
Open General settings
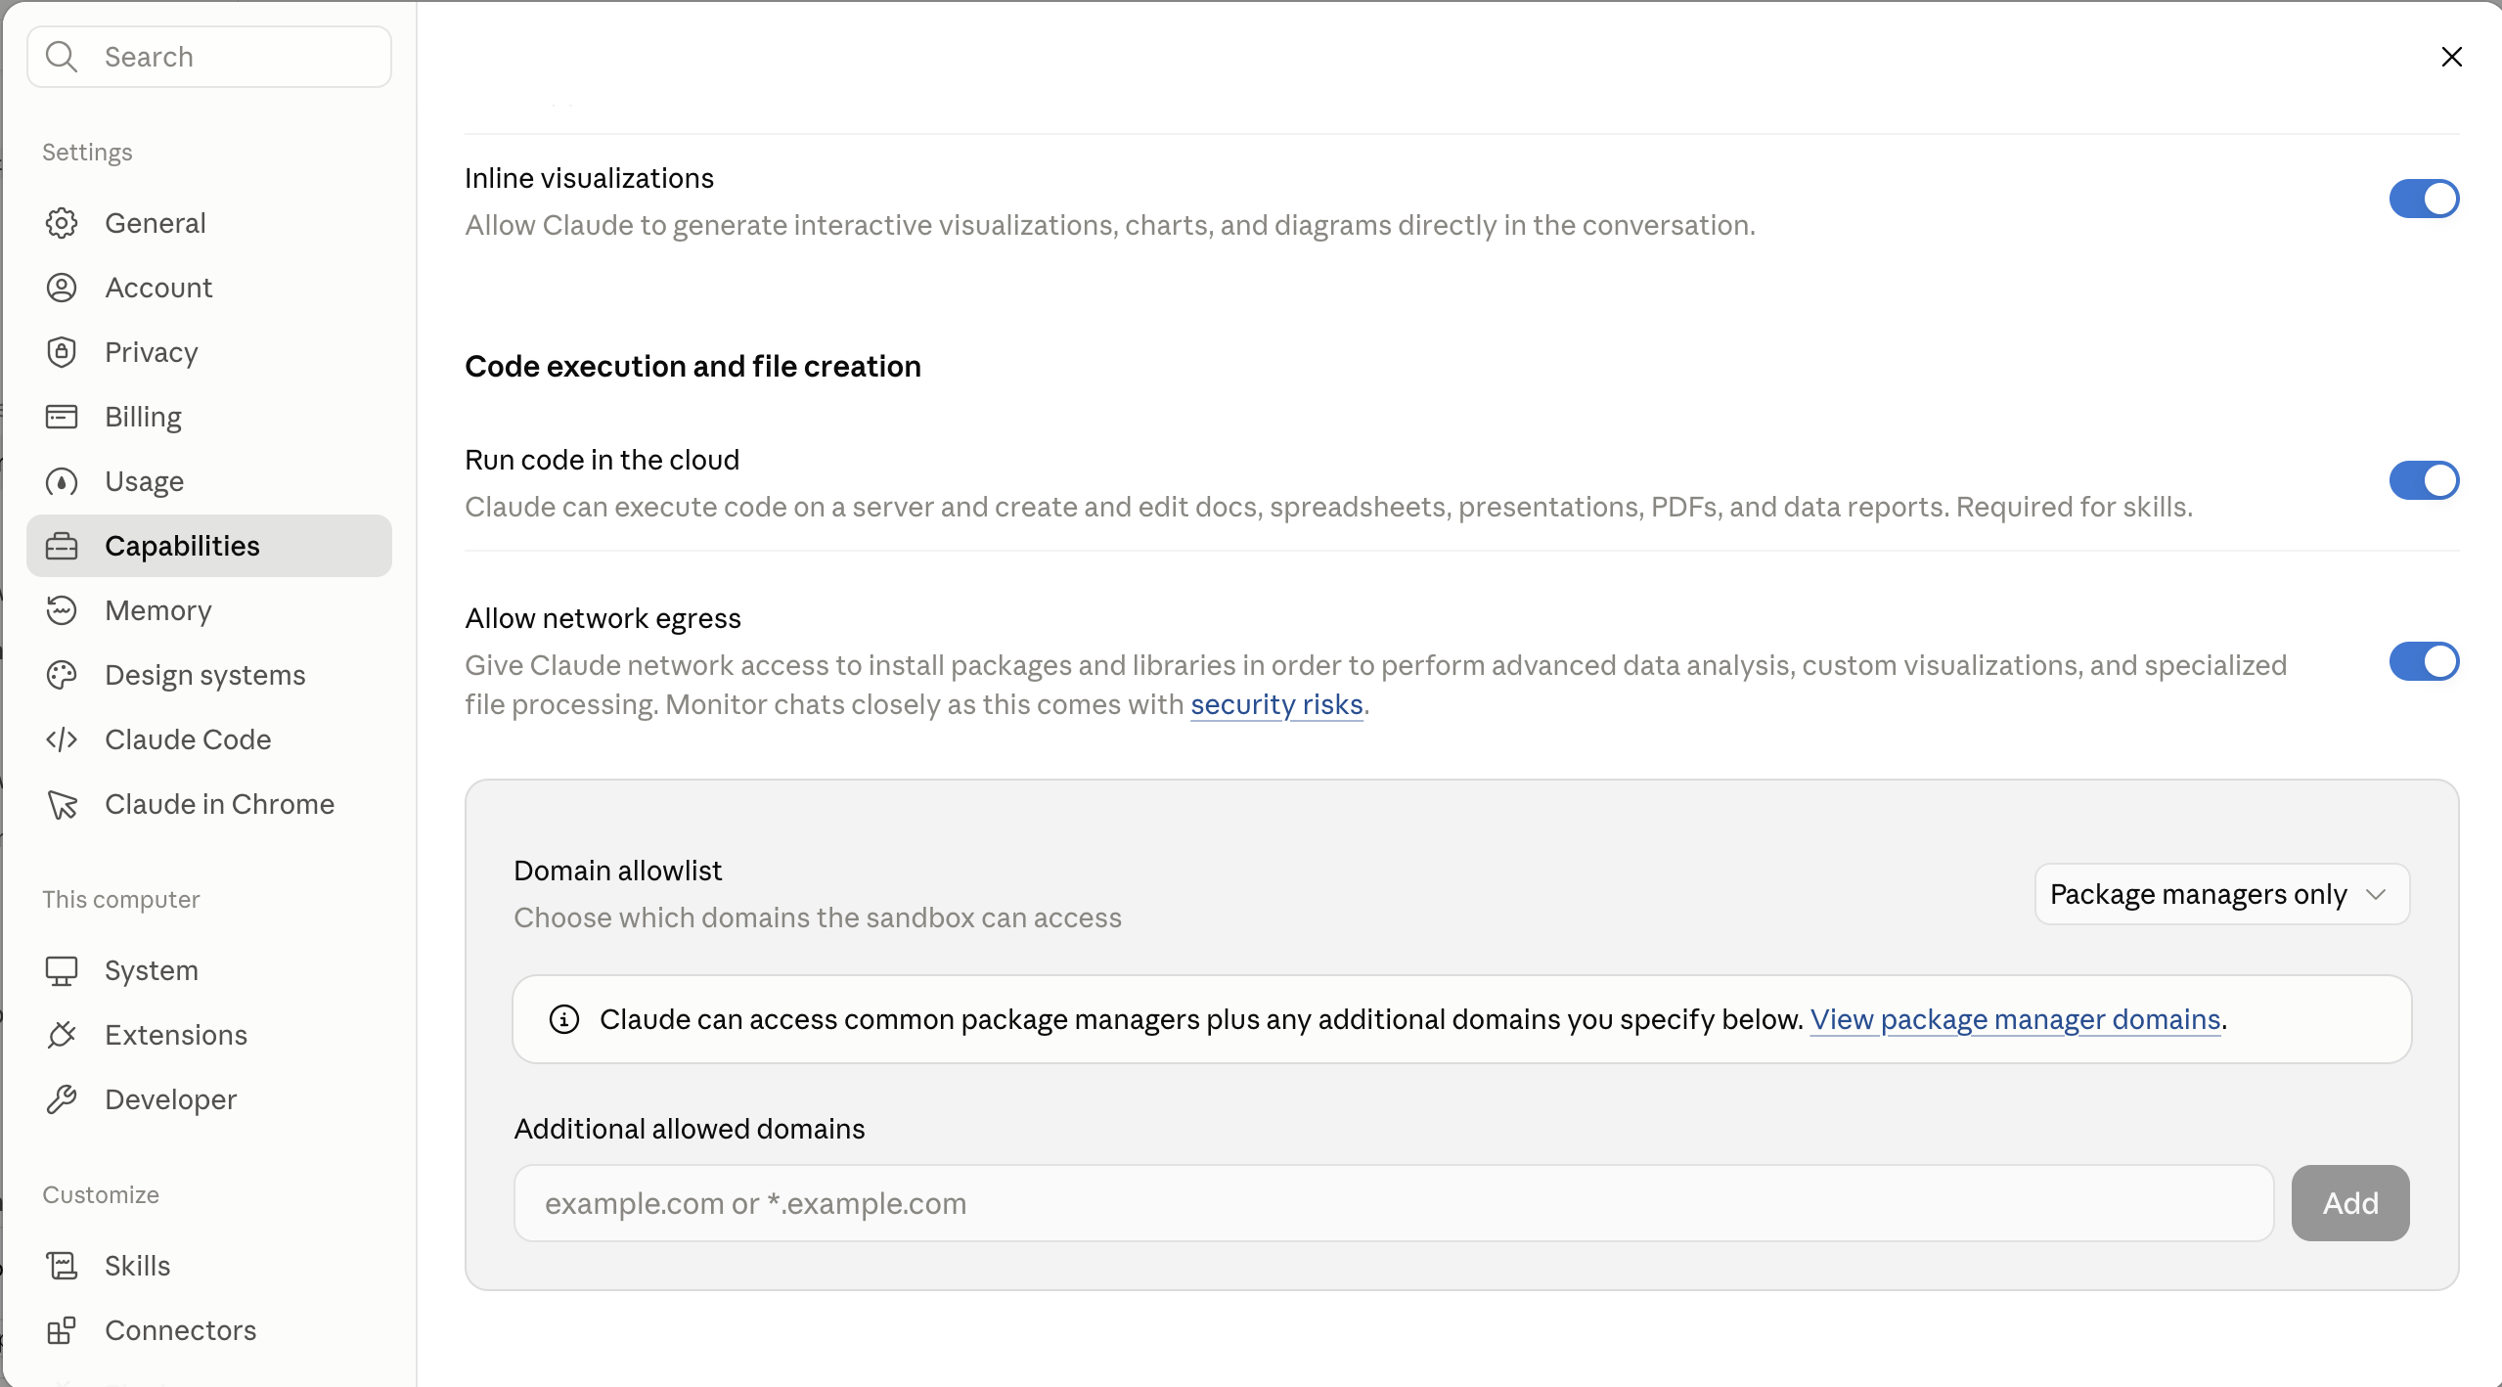[209, 223]
